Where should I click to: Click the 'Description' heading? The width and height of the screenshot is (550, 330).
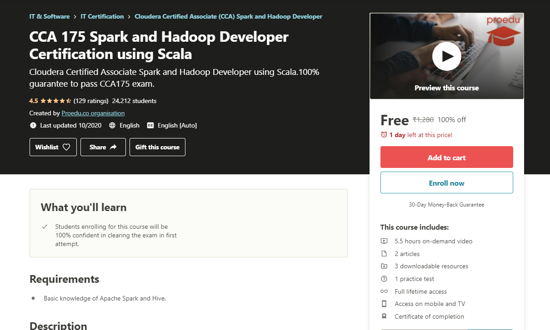click(58, 325)
